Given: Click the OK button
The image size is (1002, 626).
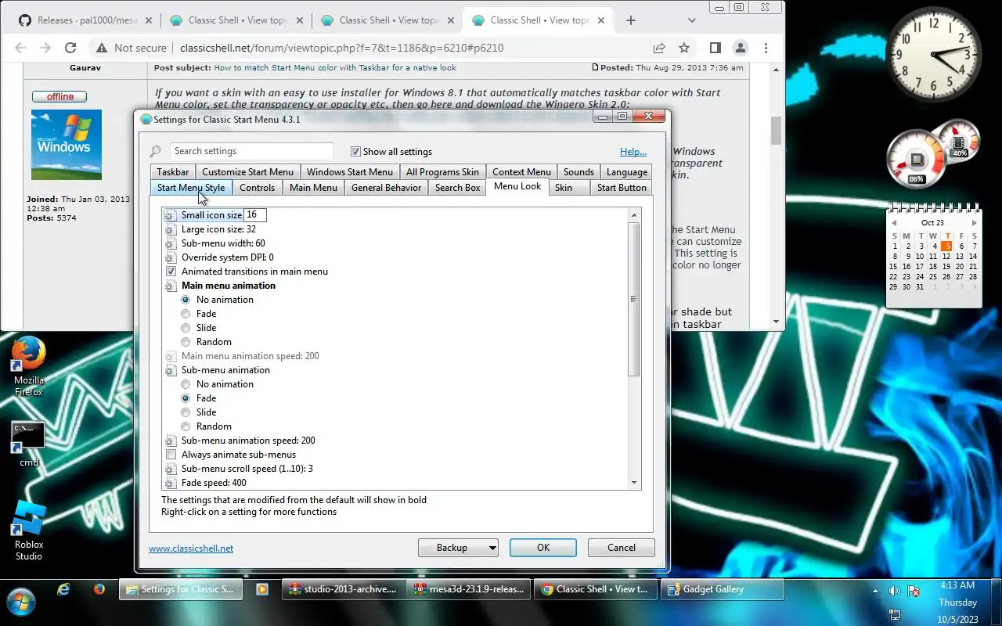Looking at the screenshot, I should click(x=543, y=548).
